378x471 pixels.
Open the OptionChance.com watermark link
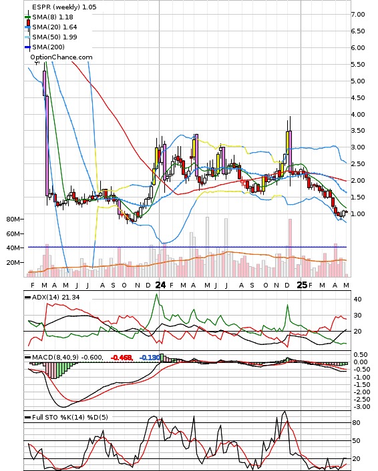tap(61, 57)
